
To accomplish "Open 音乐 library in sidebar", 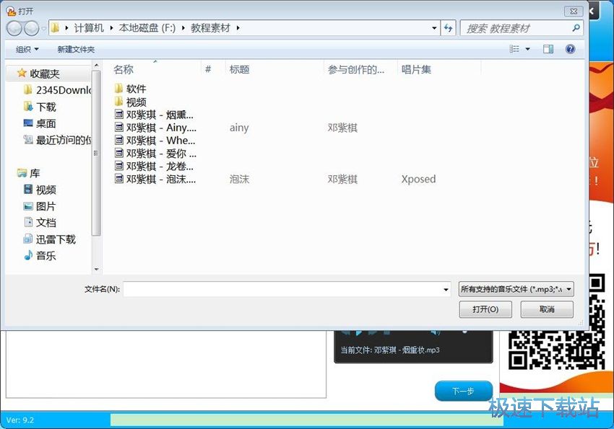I will point(40,255).
